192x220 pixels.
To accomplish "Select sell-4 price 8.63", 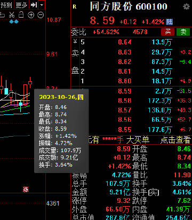I will 125,52.
